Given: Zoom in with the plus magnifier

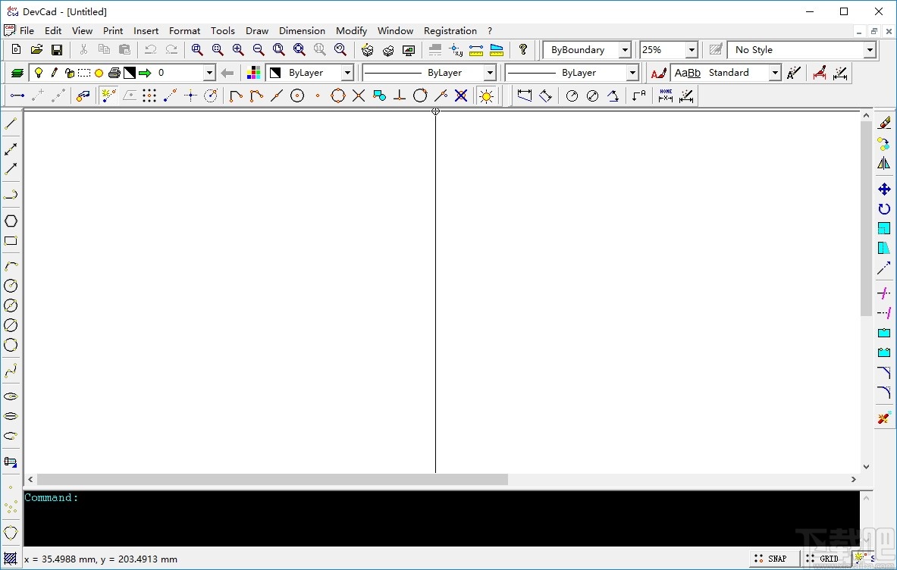Looking at the screenshot, I should 238,50.
